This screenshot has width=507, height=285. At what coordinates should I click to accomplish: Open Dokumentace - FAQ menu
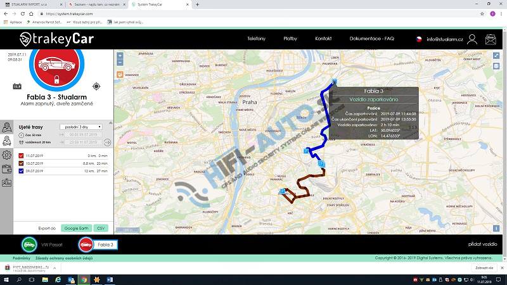tap(371, 39)
